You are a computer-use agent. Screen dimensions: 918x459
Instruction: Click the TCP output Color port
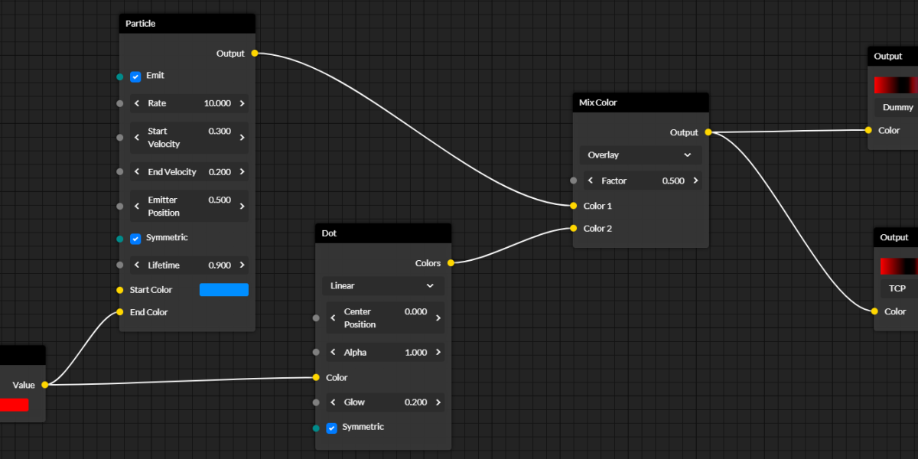point(874,311)
